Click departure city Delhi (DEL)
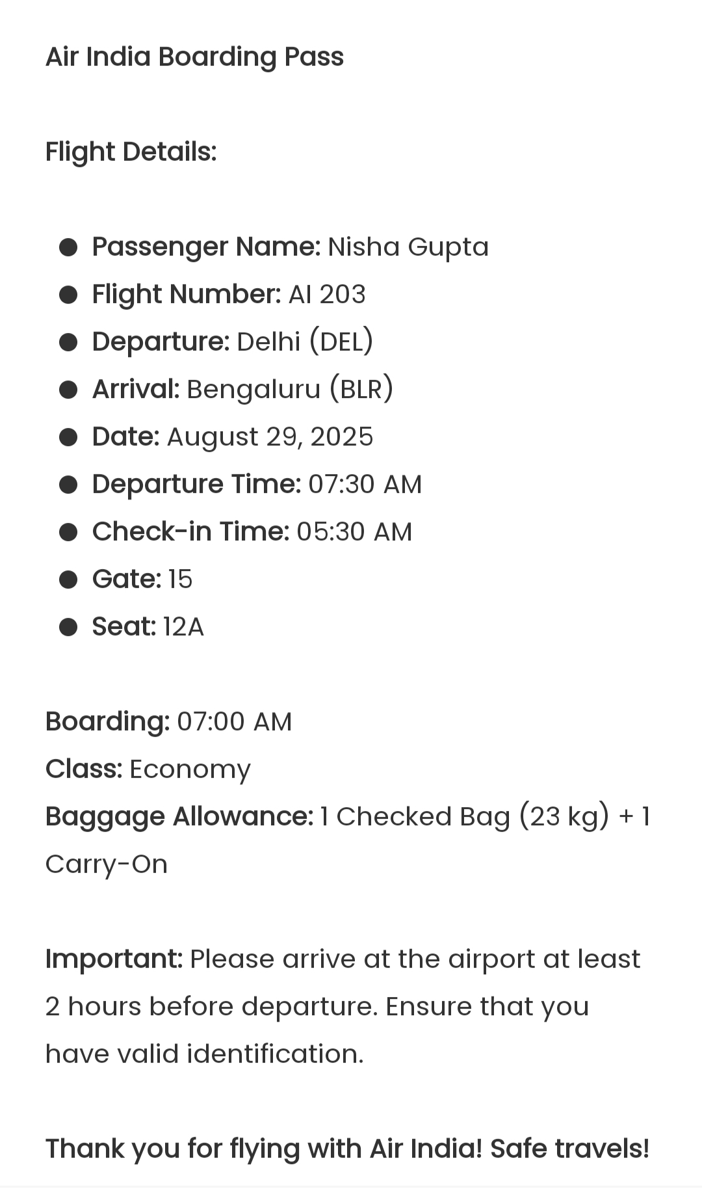This screenshot has height=1198, width=702. click(x=305, y=342)
